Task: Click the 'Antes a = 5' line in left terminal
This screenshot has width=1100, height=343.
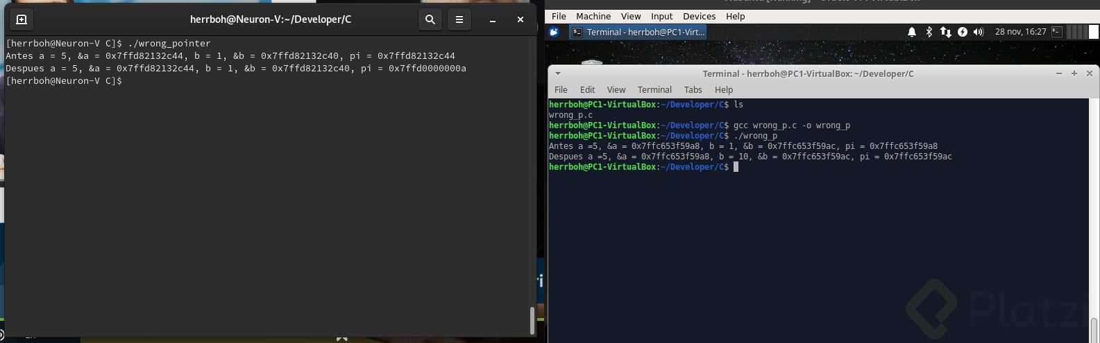Action: [x=230, y=56]
